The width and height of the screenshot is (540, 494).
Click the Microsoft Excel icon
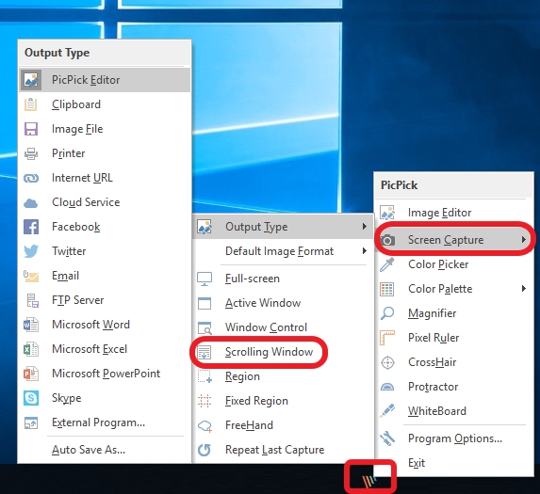(x=31, y=349)
